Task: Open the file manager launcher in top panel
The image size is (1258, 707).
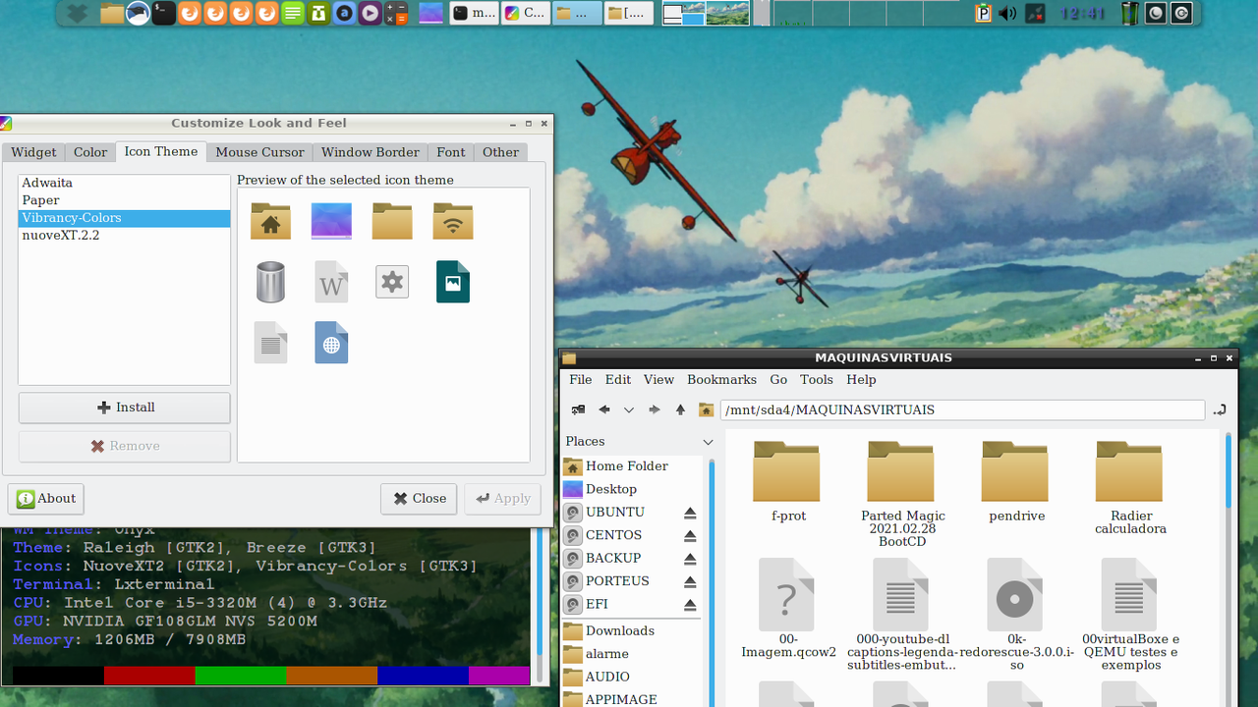Action: click(112, 13)
